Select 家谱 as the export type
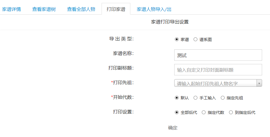 point(177,40)
